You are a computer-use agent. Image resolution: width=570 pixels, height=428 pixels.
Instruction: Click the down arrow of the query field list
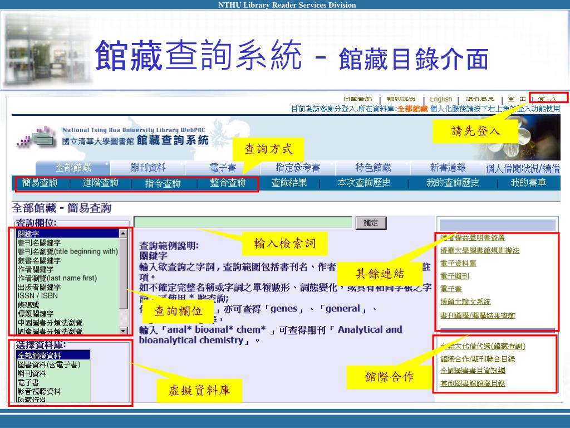(123, 331)
